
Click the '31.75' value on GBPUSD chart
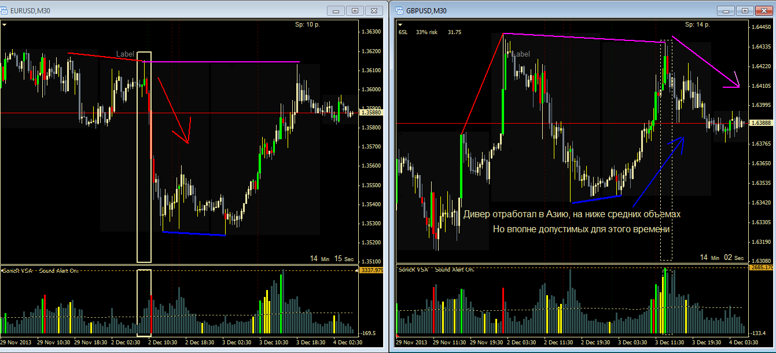tap(454, 32)
